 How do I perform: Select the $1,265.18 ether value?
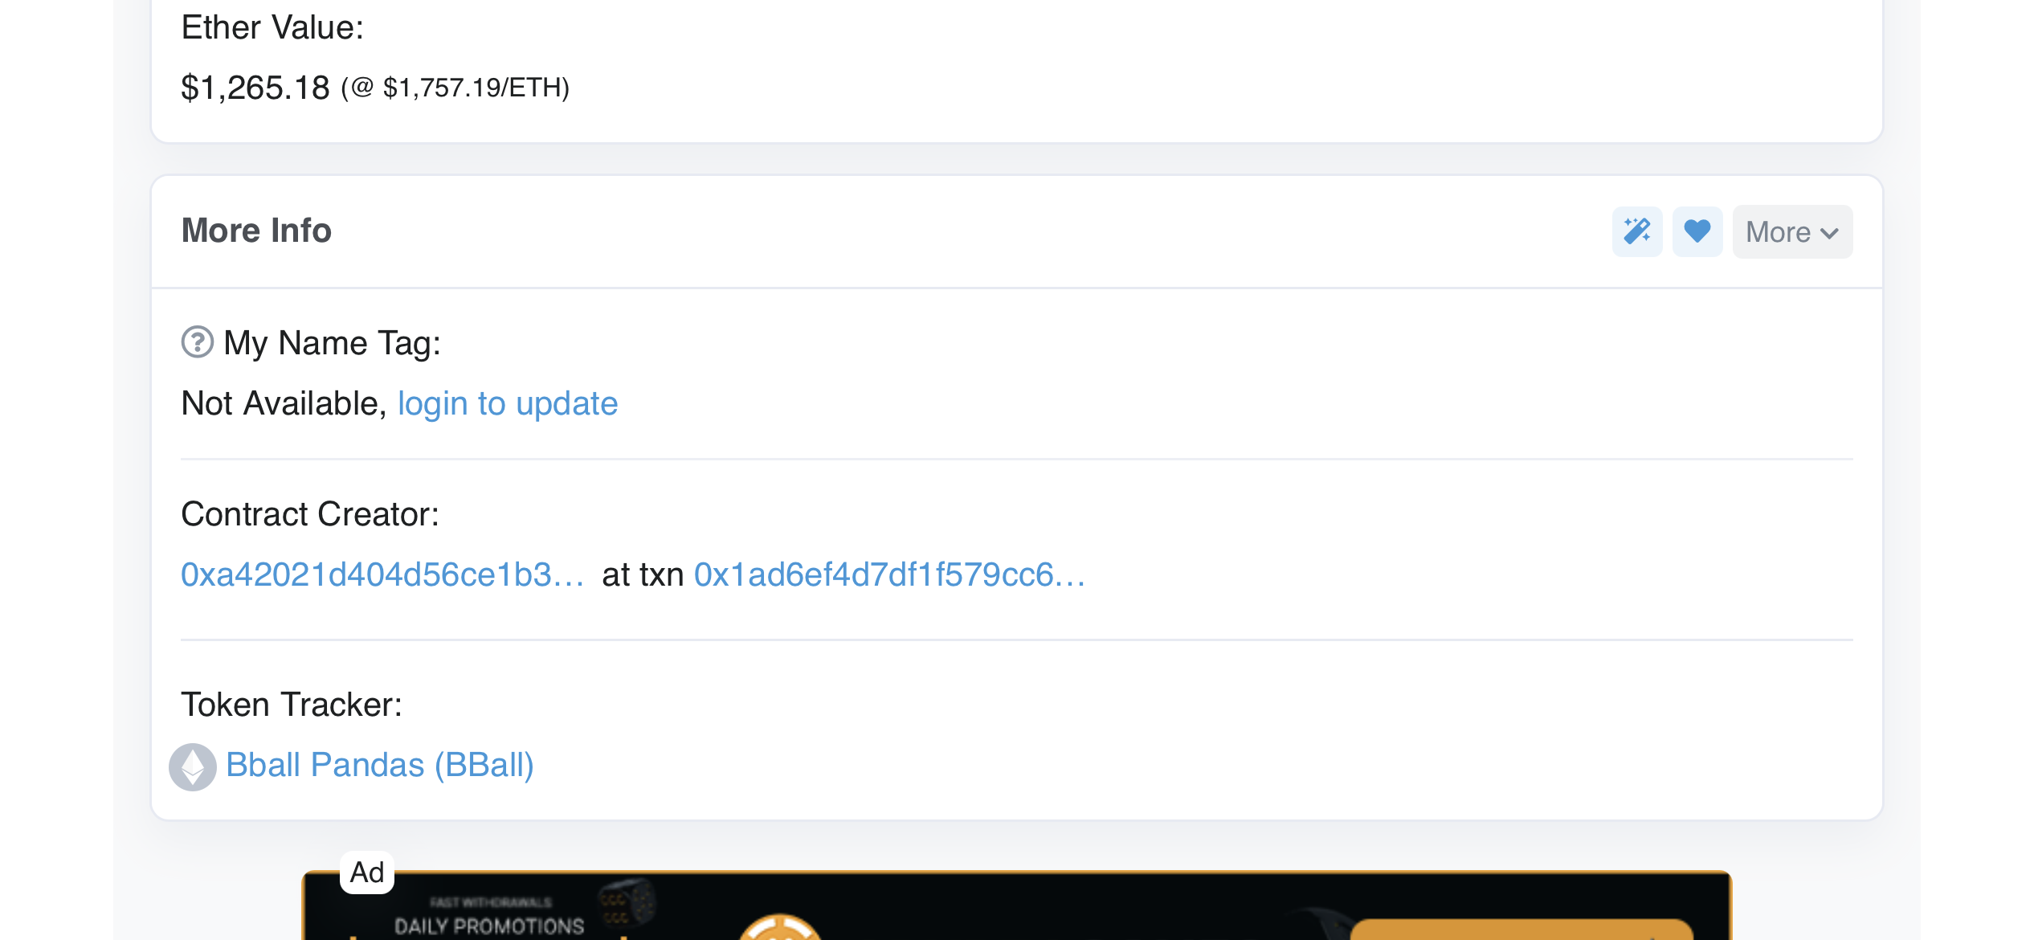coord(255,88)
